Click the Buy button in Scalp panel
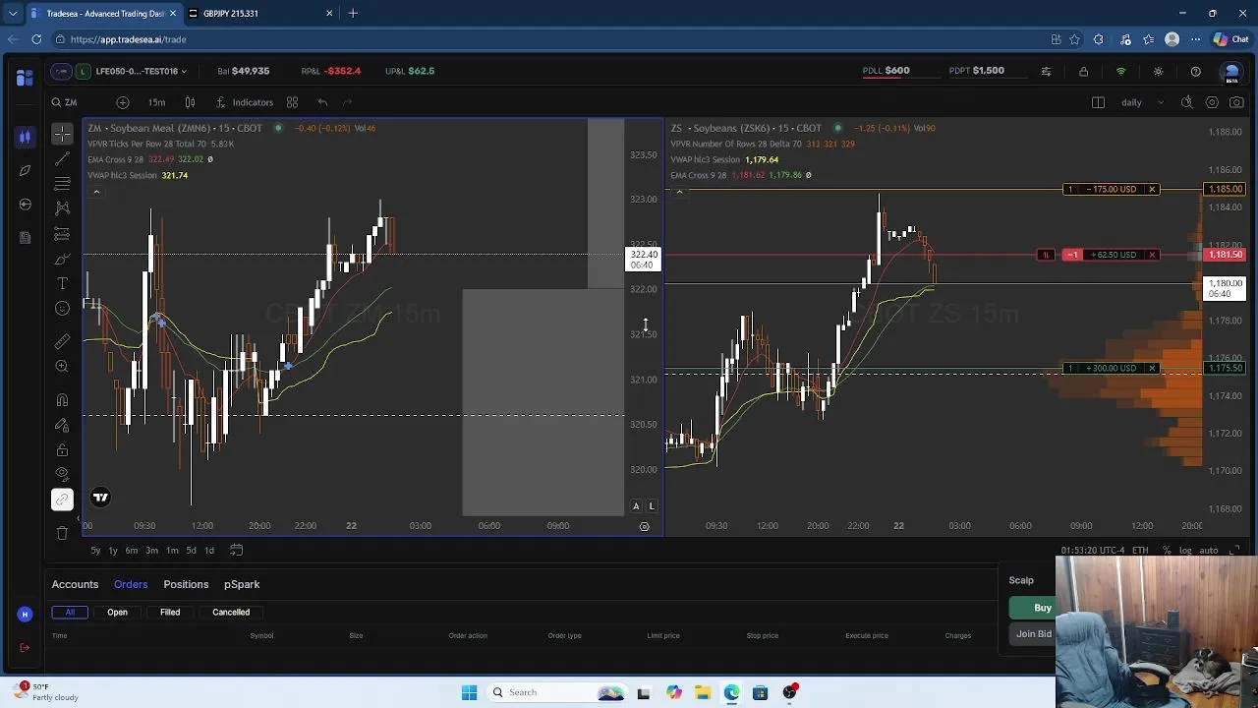The height and width of the screenshot is (708, 1258). point(1032,608)
